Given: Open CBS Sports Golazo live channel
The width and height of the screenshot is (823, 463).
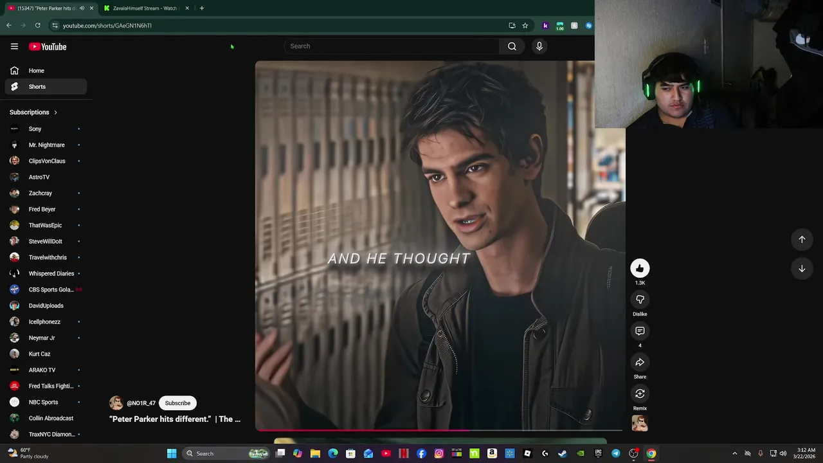Looking at the screenshot, I should tap(46, 289).
